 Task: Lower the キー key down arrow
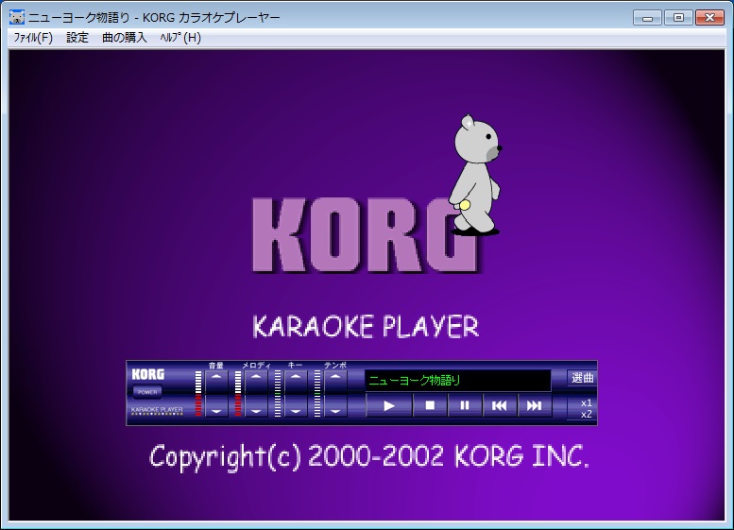coord(296,406)
